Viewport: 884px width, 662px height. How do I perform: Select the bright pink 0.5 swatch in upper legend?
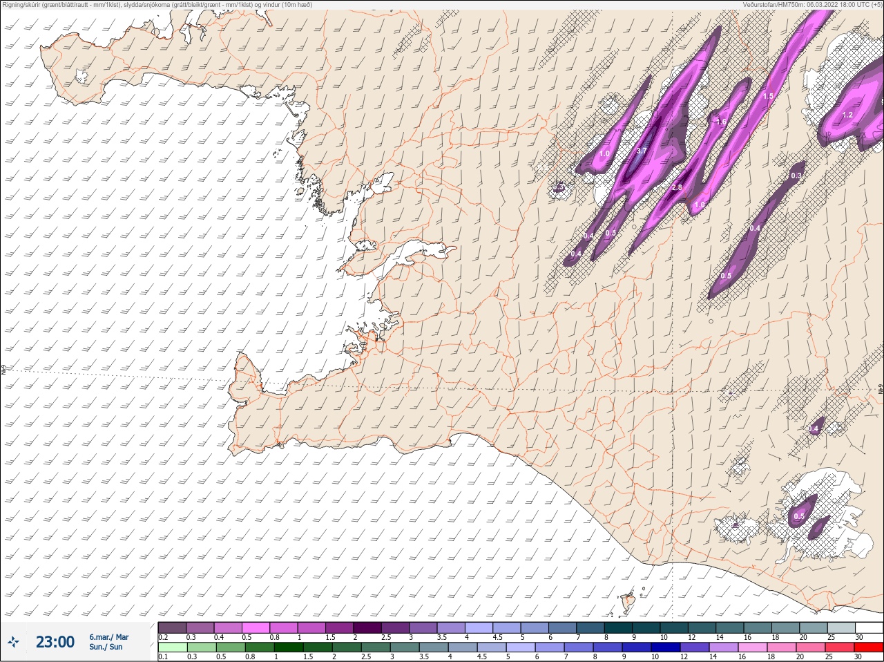tap(256, 627)
